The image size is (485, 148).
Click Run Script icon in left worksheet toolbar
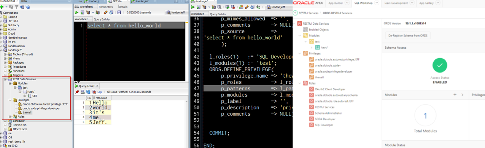coord(82,13)
